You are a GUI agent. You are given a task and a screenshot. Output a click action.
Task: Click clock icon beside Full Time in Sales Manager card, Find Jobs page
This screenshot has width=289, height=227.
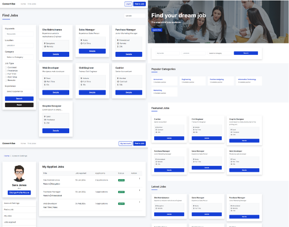pos(82,43)
